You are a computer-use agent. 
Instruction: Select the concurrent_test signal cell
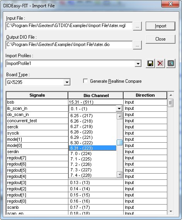click(x=37, y=121)
